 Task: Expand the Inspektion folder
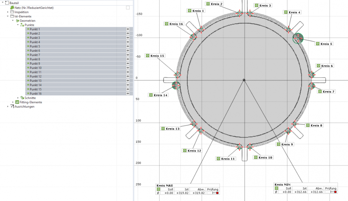8,12
